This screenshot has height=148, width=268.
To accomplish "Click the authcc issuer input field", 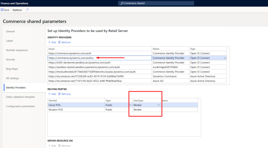I will 100,58.
